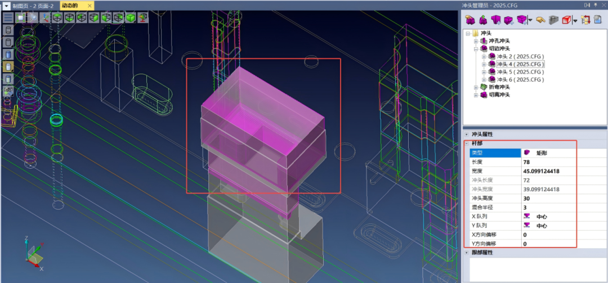Switch to the 动态的 tab
The image size is (608, 283).
(77, 6)
